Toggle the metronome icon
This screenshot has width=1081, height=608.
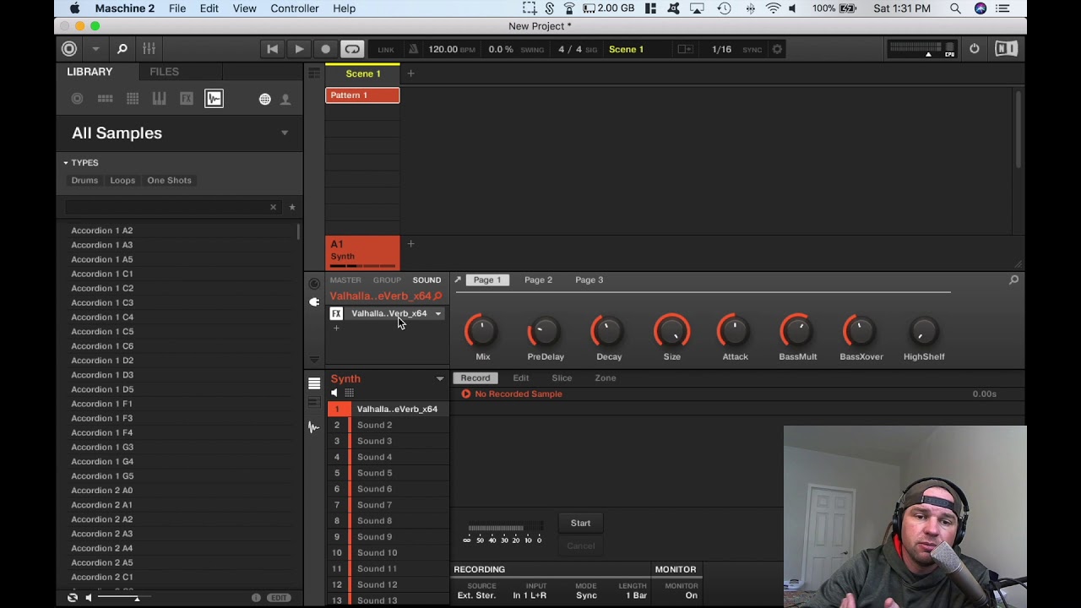coord(413,49)
